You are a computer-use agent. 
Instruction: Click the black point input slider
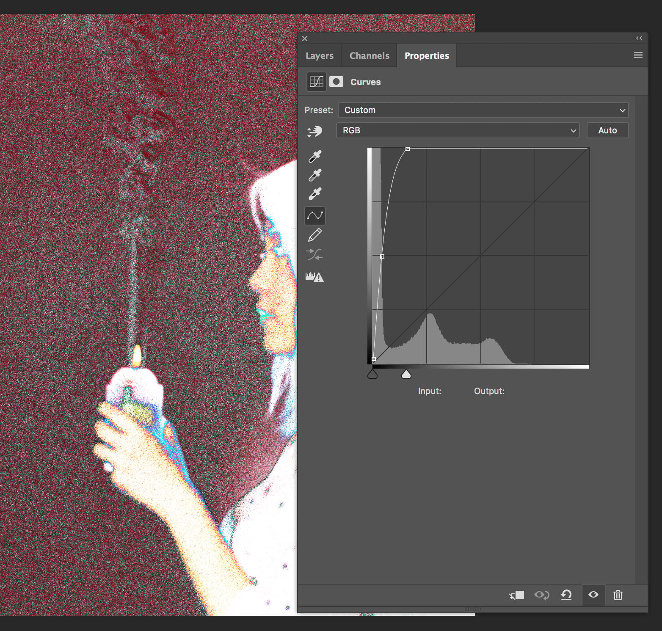(x=372, y=374)
